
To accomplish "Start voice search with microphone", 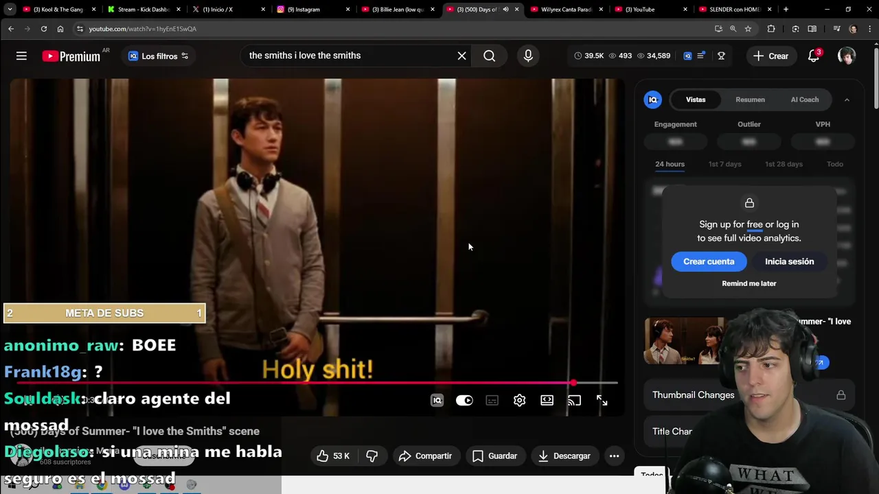I will pyautogui.click(x=528, y=56).
